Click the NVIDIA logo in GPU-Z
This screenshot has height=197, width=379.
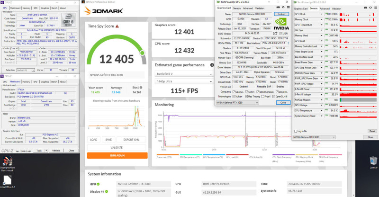tap(281, 24)
